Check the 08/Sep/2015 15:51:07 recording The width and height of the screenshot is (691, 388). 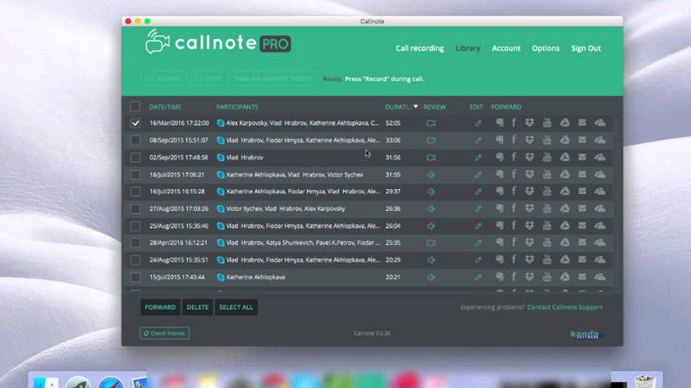135,140
